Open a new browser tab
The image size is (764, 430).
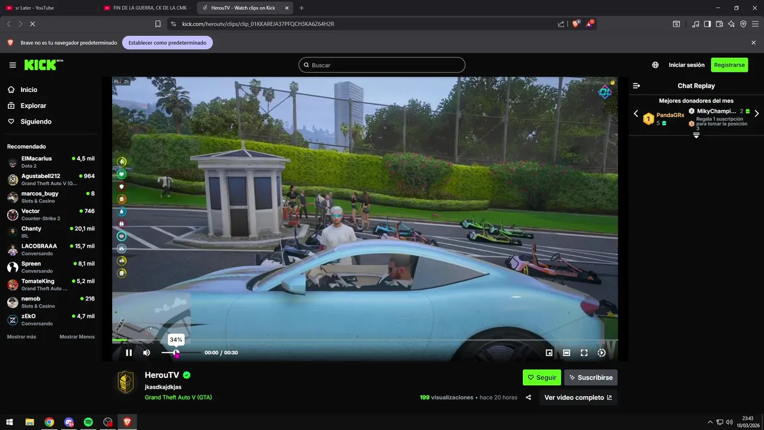(x=301, y=8)
